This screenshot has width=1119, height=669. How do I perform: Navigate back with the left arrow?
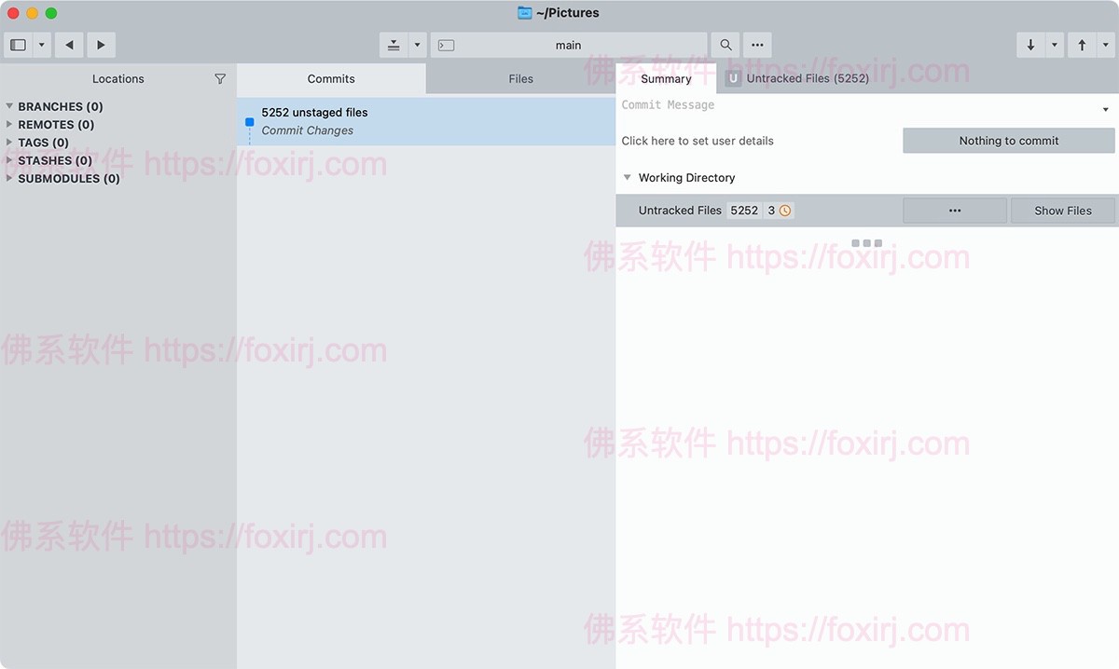tap(69, 45)
